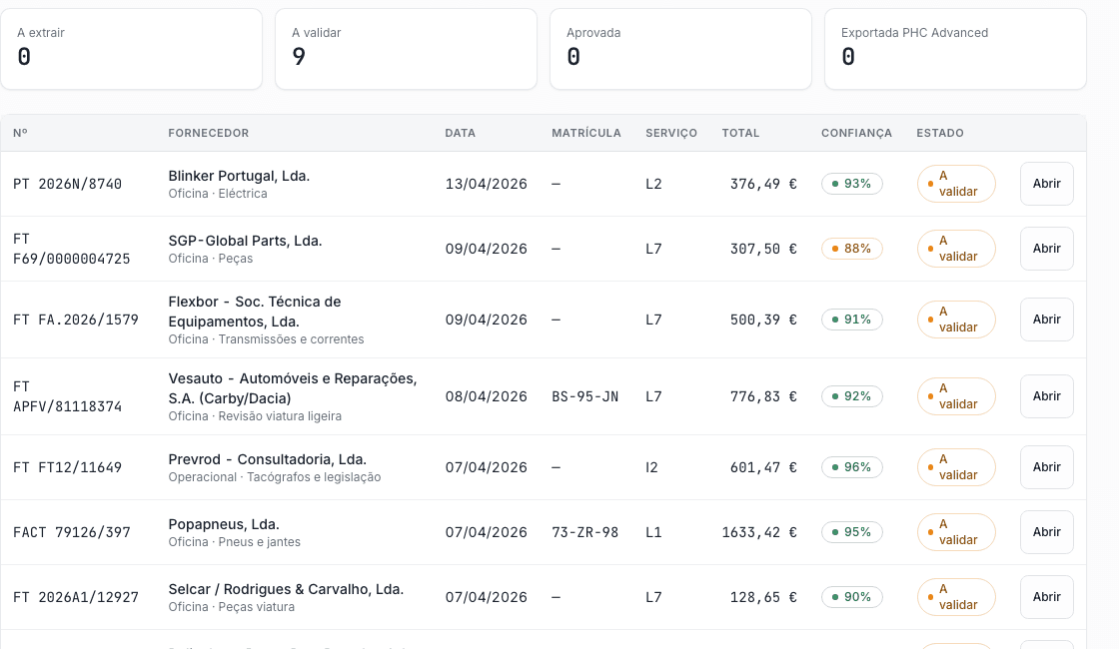Click invoice number FT FA.2026/1579

pos(76,320)
